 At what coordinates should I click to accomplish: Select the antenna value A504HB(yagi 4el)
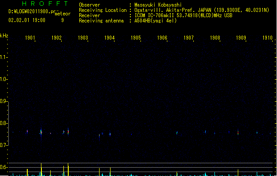coord(155,21)
